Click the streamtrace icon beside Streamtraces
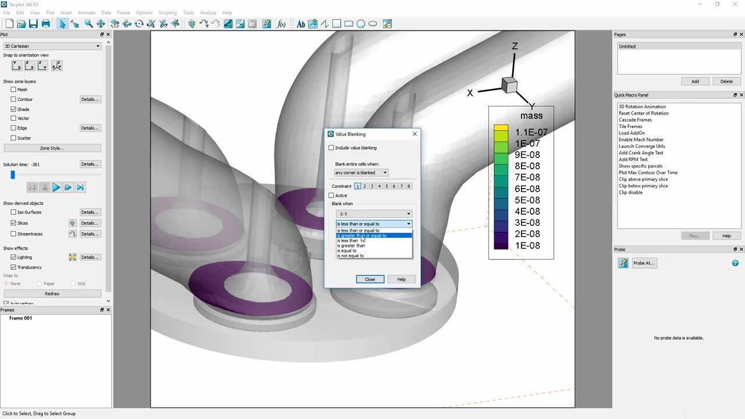 (73, 234)
